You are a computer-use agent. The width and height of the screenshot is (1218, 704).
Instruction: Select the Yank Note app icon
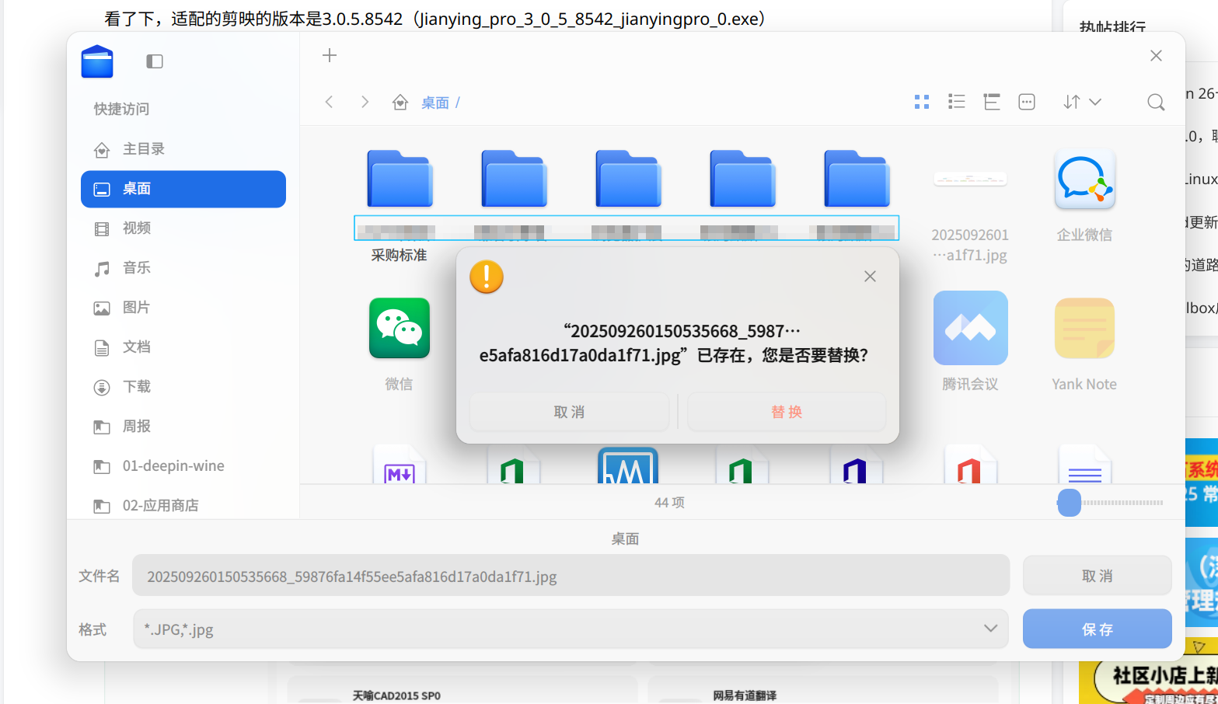coord(1084,329)
